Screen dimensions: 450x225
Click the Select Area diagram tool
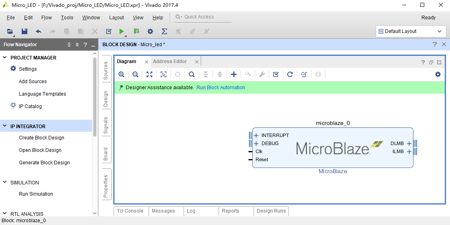pyautogui.click(x=164, y=75)
